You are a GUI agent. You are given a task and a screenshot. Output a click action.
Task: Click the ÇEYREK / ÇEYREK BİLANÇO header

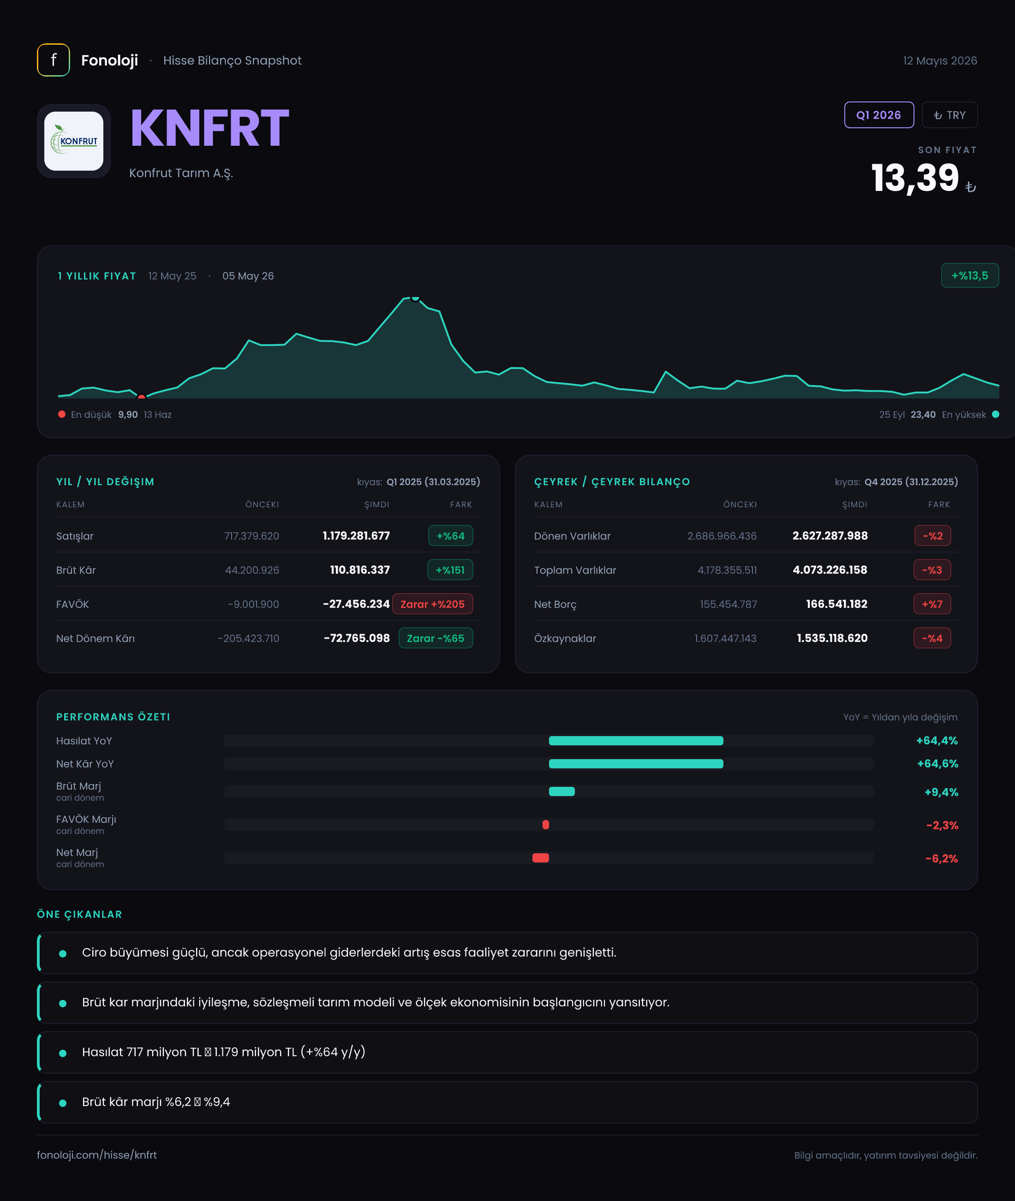click(x=612, y=482)
